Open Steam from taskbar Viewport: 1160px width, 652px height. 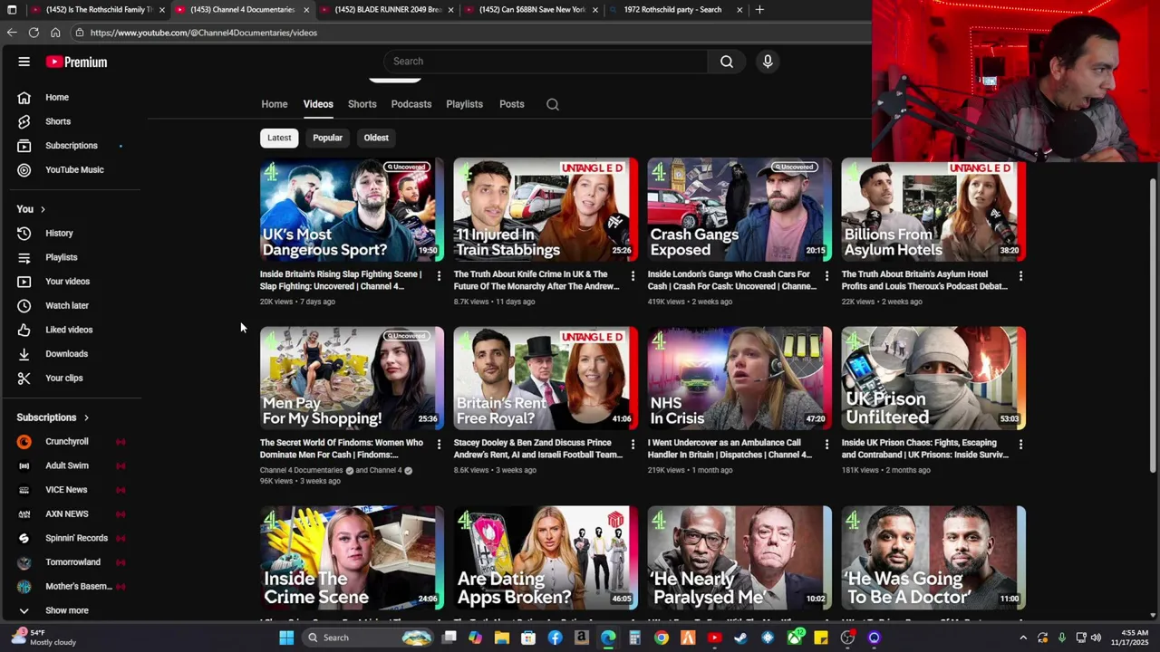click(740, 638)
